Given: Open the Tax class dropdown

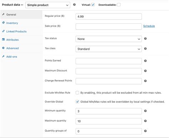Looking at the screenshot, I should pos(109,49).
